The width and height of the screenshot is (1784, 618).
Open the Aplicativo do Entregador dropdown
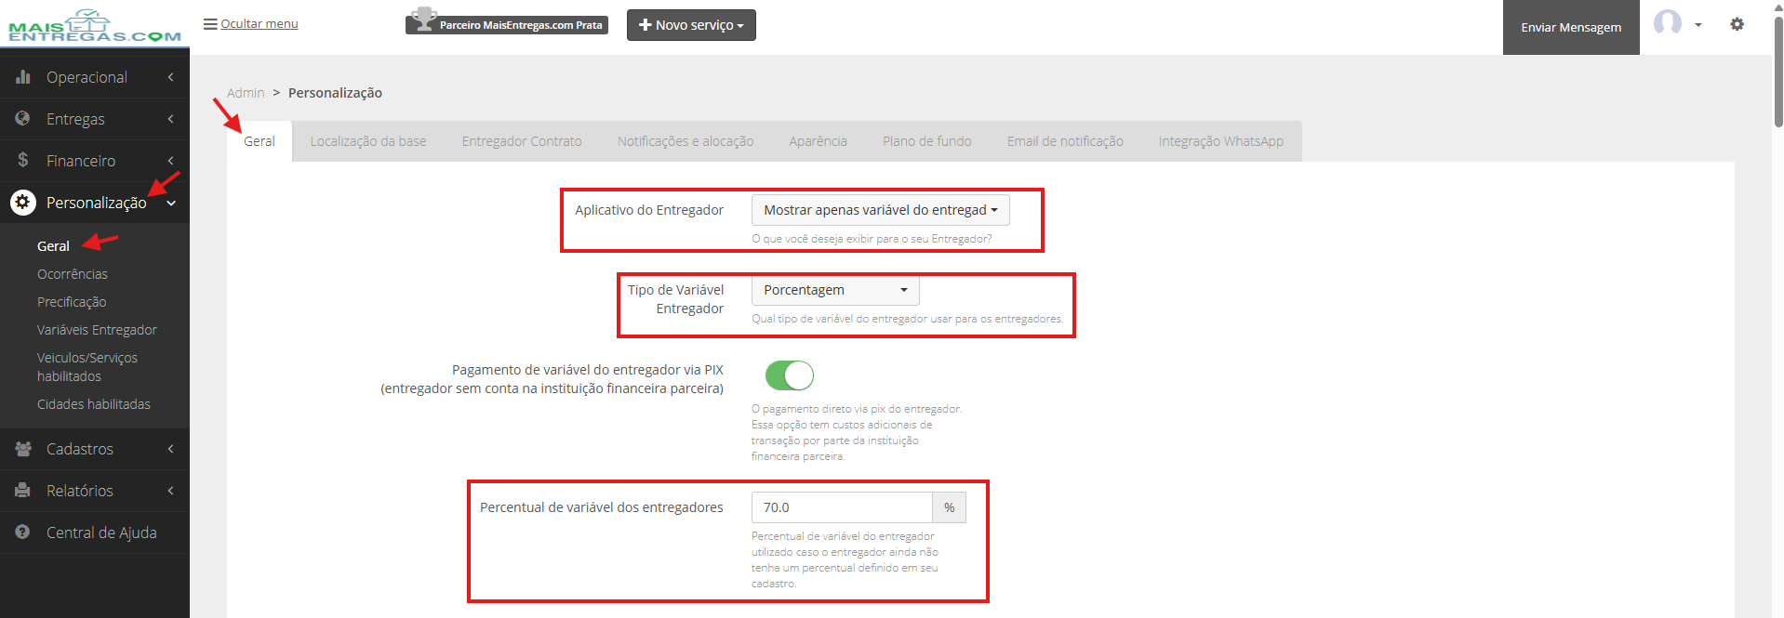click(x=880, y=210)
